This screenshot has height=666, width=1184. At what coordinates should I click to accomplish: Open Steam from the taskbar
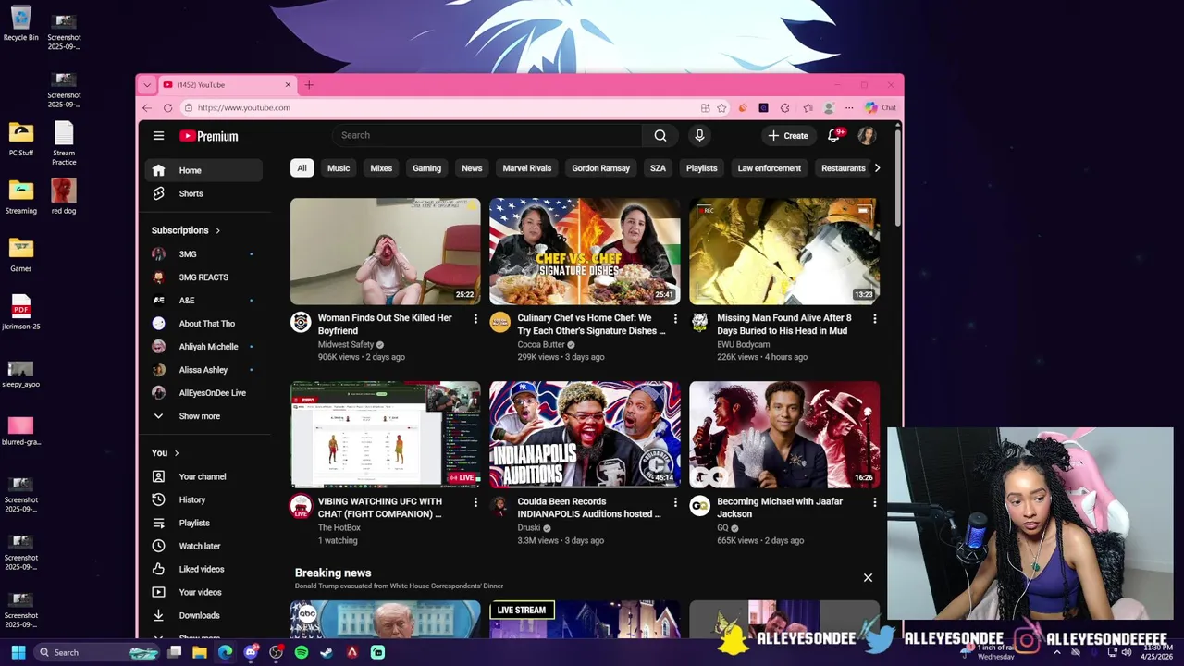[327, 652]
